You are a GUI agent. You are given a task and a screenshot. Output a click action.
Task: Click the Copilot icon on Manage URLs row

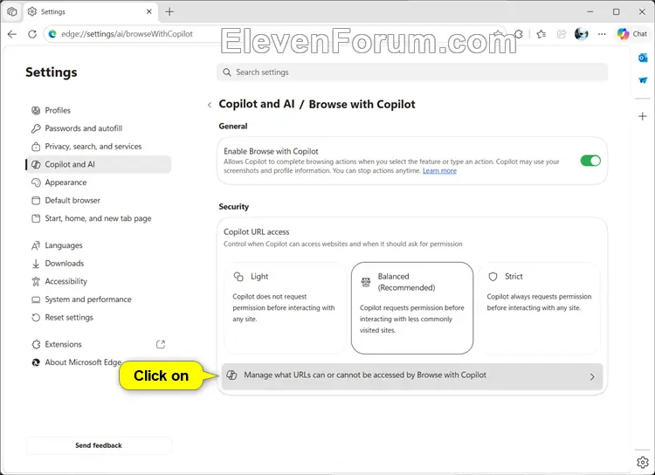(x=231, y=375)
